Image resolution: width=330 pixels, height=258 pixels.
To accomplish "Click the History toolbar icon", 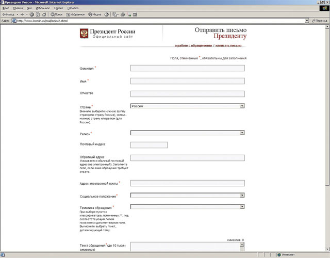I will coord(107,14).
